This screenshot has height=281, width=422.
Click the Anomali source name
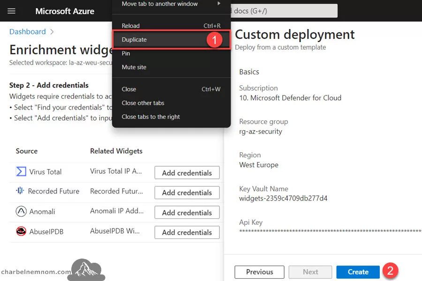click(x=42, y=212)
